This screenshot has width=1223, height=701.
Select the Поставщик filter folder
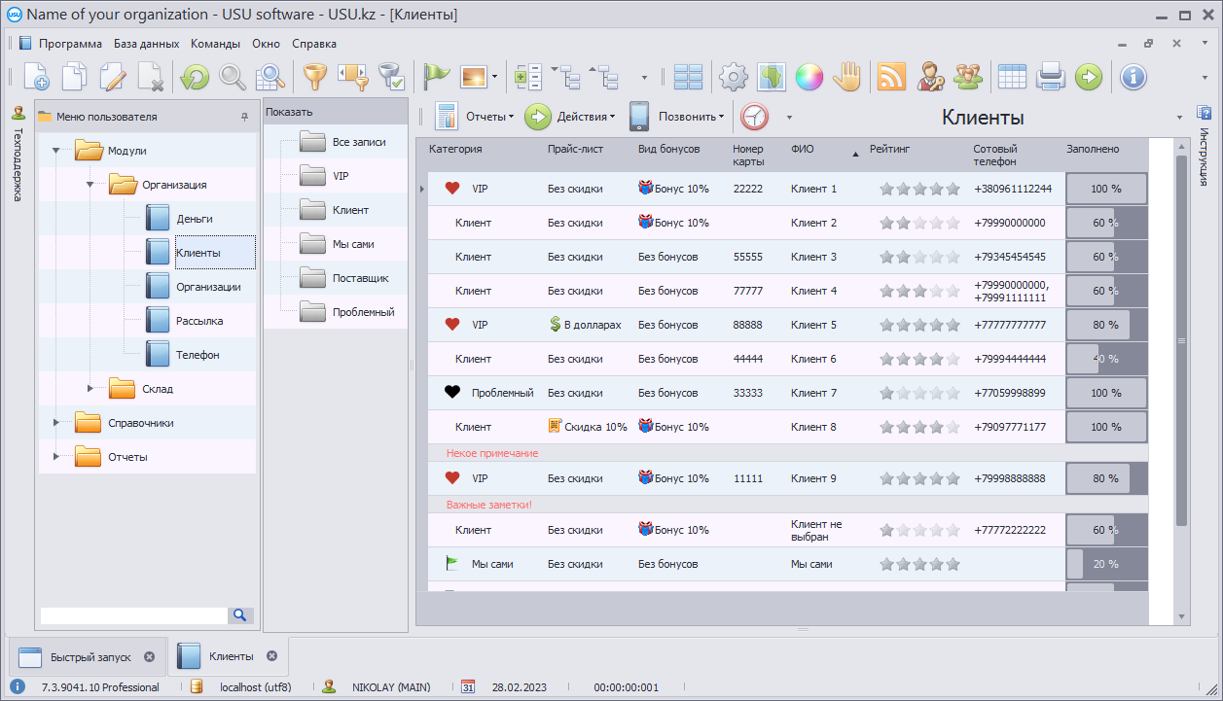point(360,278)
